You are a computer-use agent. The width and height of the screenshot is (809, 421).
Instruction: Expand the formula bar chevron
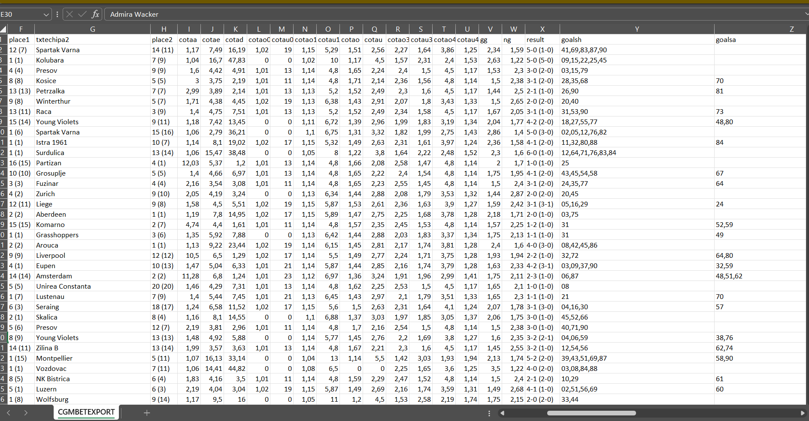coord(806,14)
